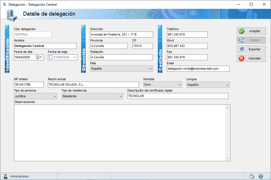This screenshot has width=271, height=180.
Task: Click the building icon in header
Action: [x=12, y=15]
